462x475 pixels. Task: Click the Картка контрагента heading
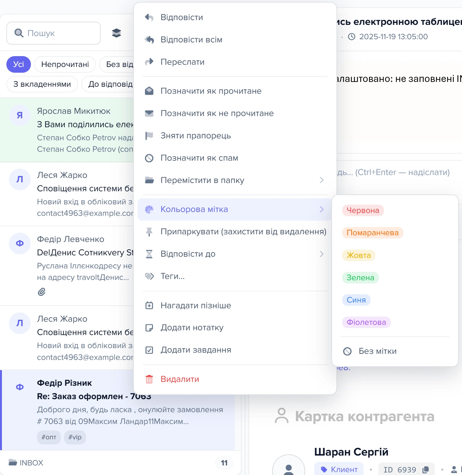(x=365, y=416)
